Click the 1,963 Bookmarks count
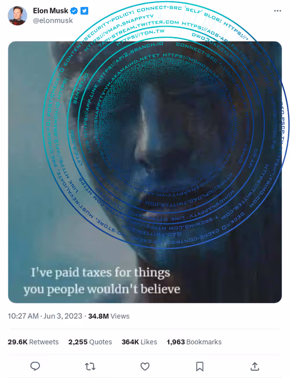This screenshot has height=378, width=290. [x=194, y=342]
